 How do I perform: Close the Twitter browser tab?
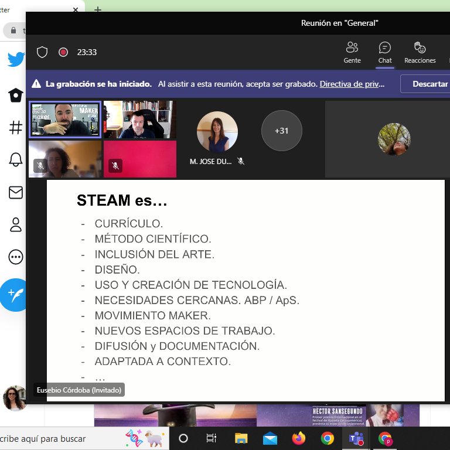(x=76, y=9)
